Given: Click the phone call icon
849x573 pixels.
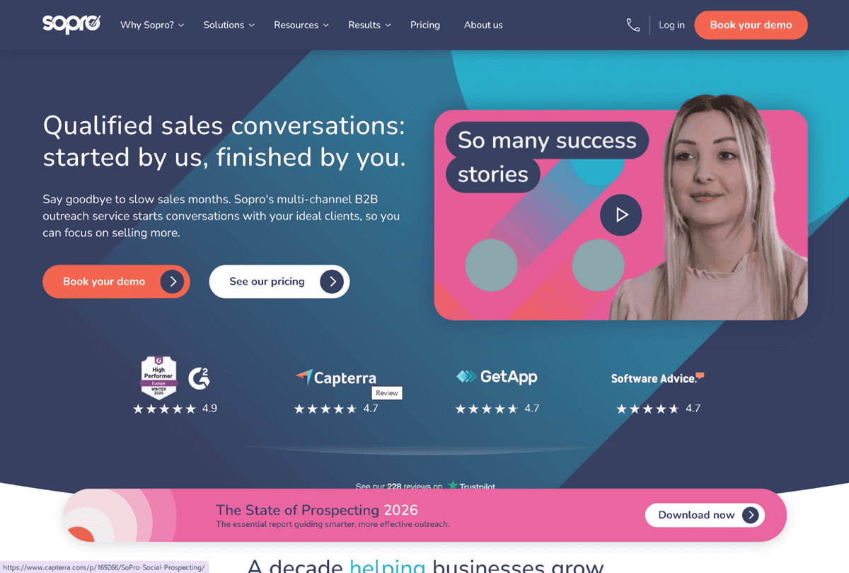Looking at the screenshot, I should tap(633, 25).
